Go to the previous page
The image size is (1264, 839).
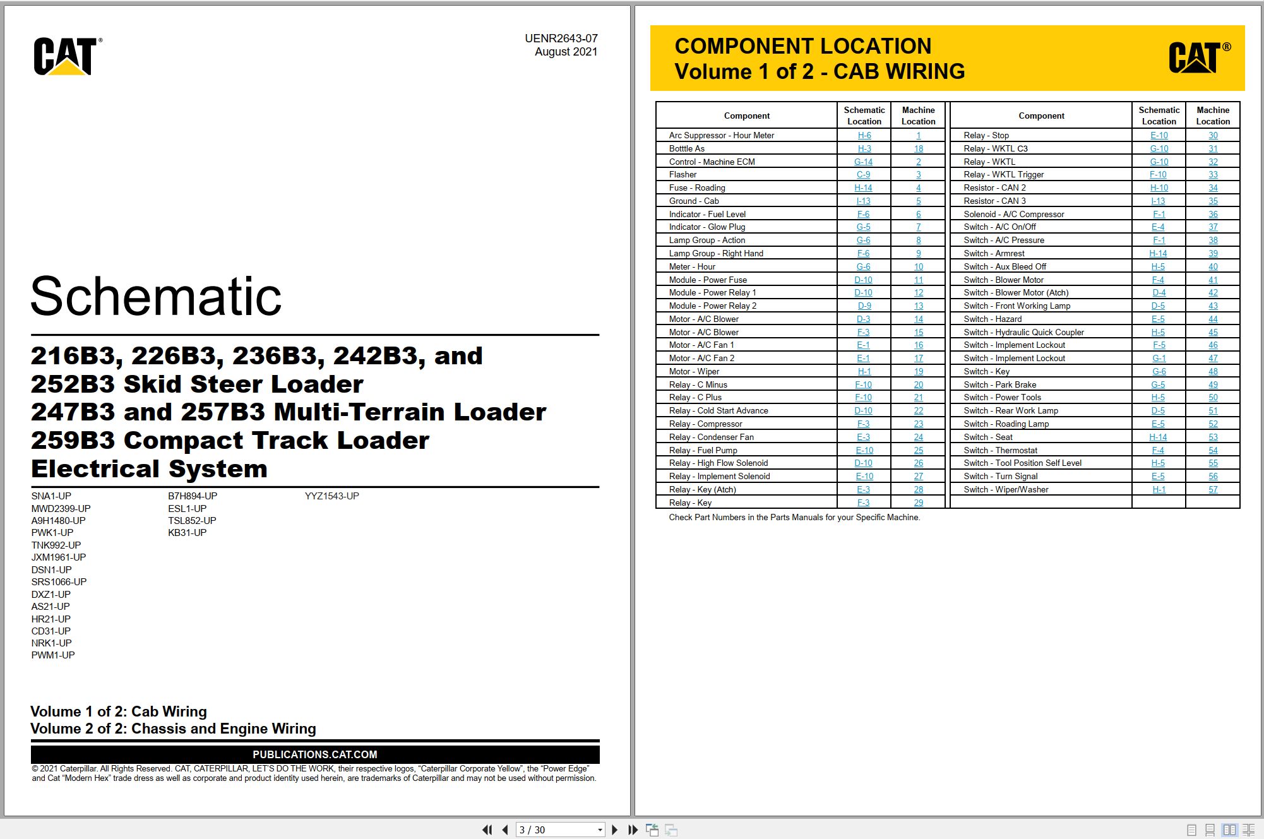505,830
